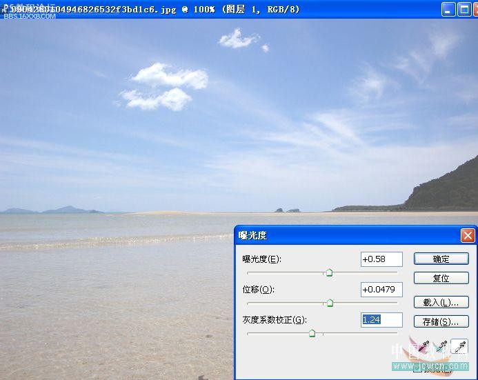Focus the 位移 value field +0.0479
Screen dimensions: 478x380
click(381, 290)
